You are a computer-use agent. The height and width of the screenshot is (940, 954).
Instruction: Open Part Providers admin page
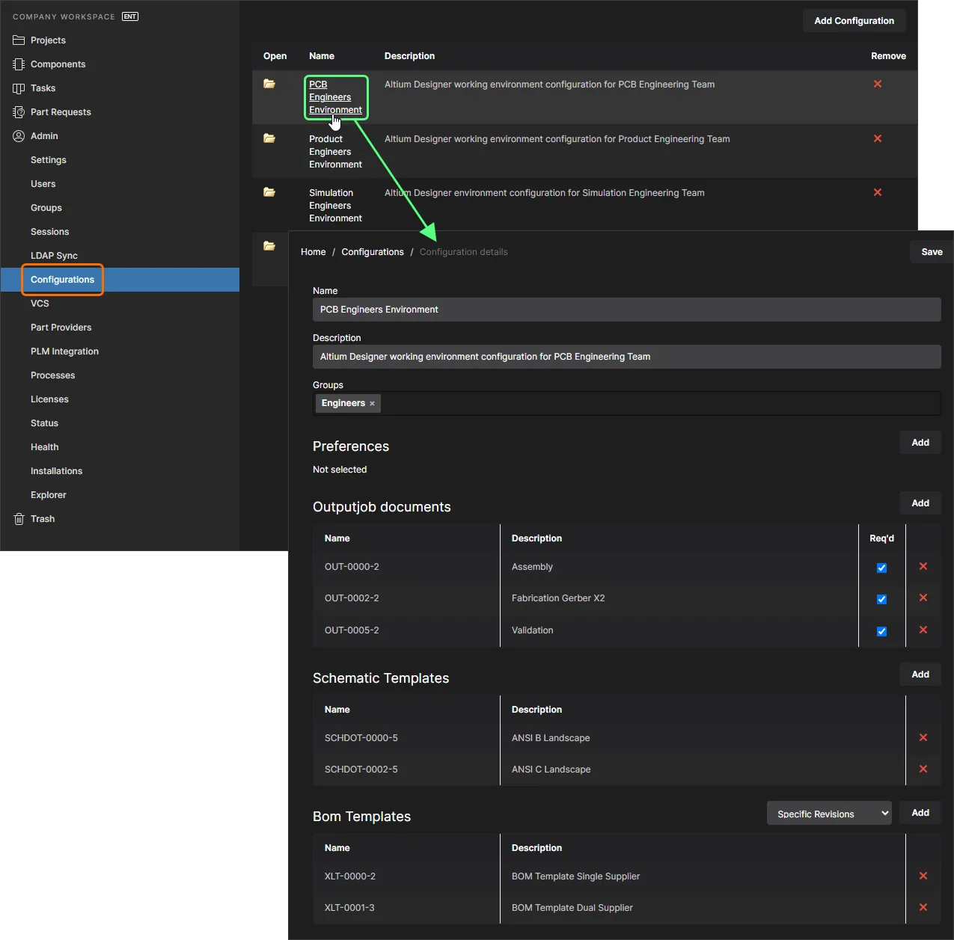pos(61,328)
